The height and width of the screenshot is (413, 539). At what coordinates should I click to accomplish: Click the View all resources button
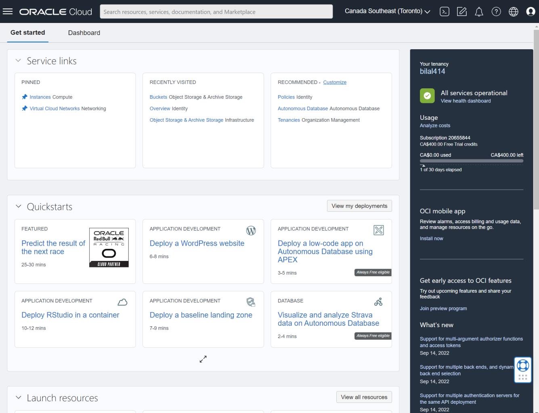click(x=364, y=397)
